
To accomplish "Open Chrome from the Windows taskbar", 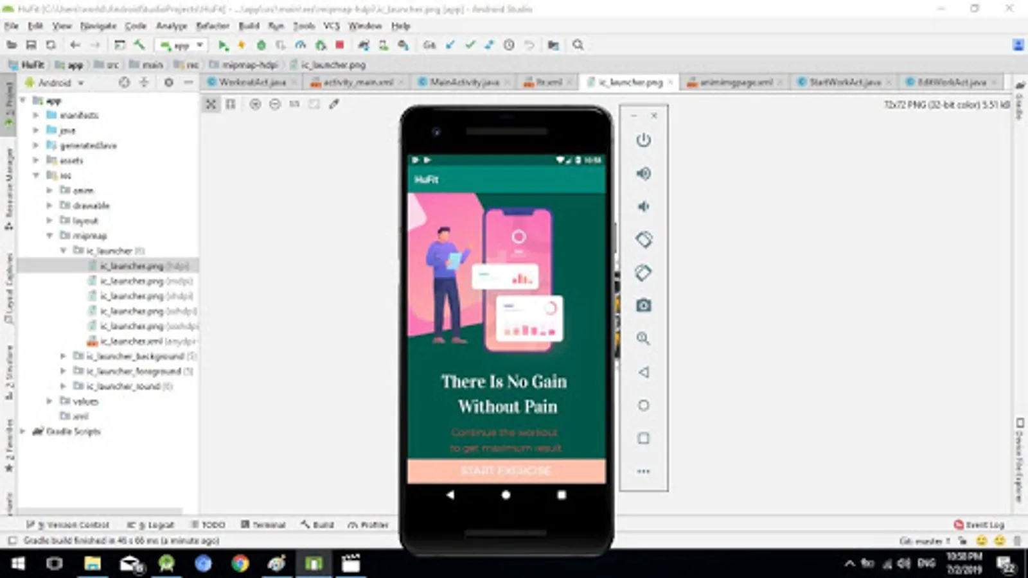I will tap(240, 564).
